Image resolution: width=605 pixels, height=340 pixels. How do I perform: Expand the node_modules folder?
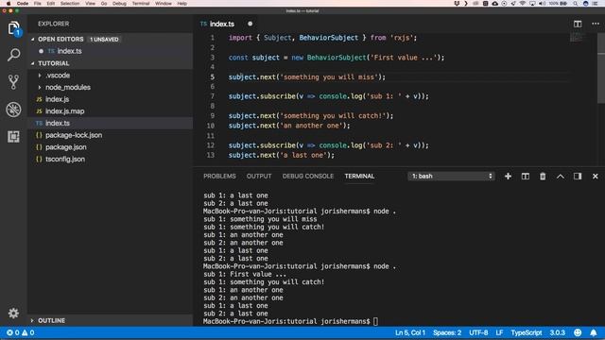(40, 88)
